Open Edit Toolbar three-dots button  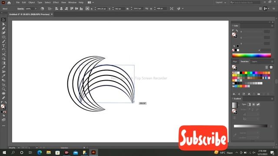(3, 126)
